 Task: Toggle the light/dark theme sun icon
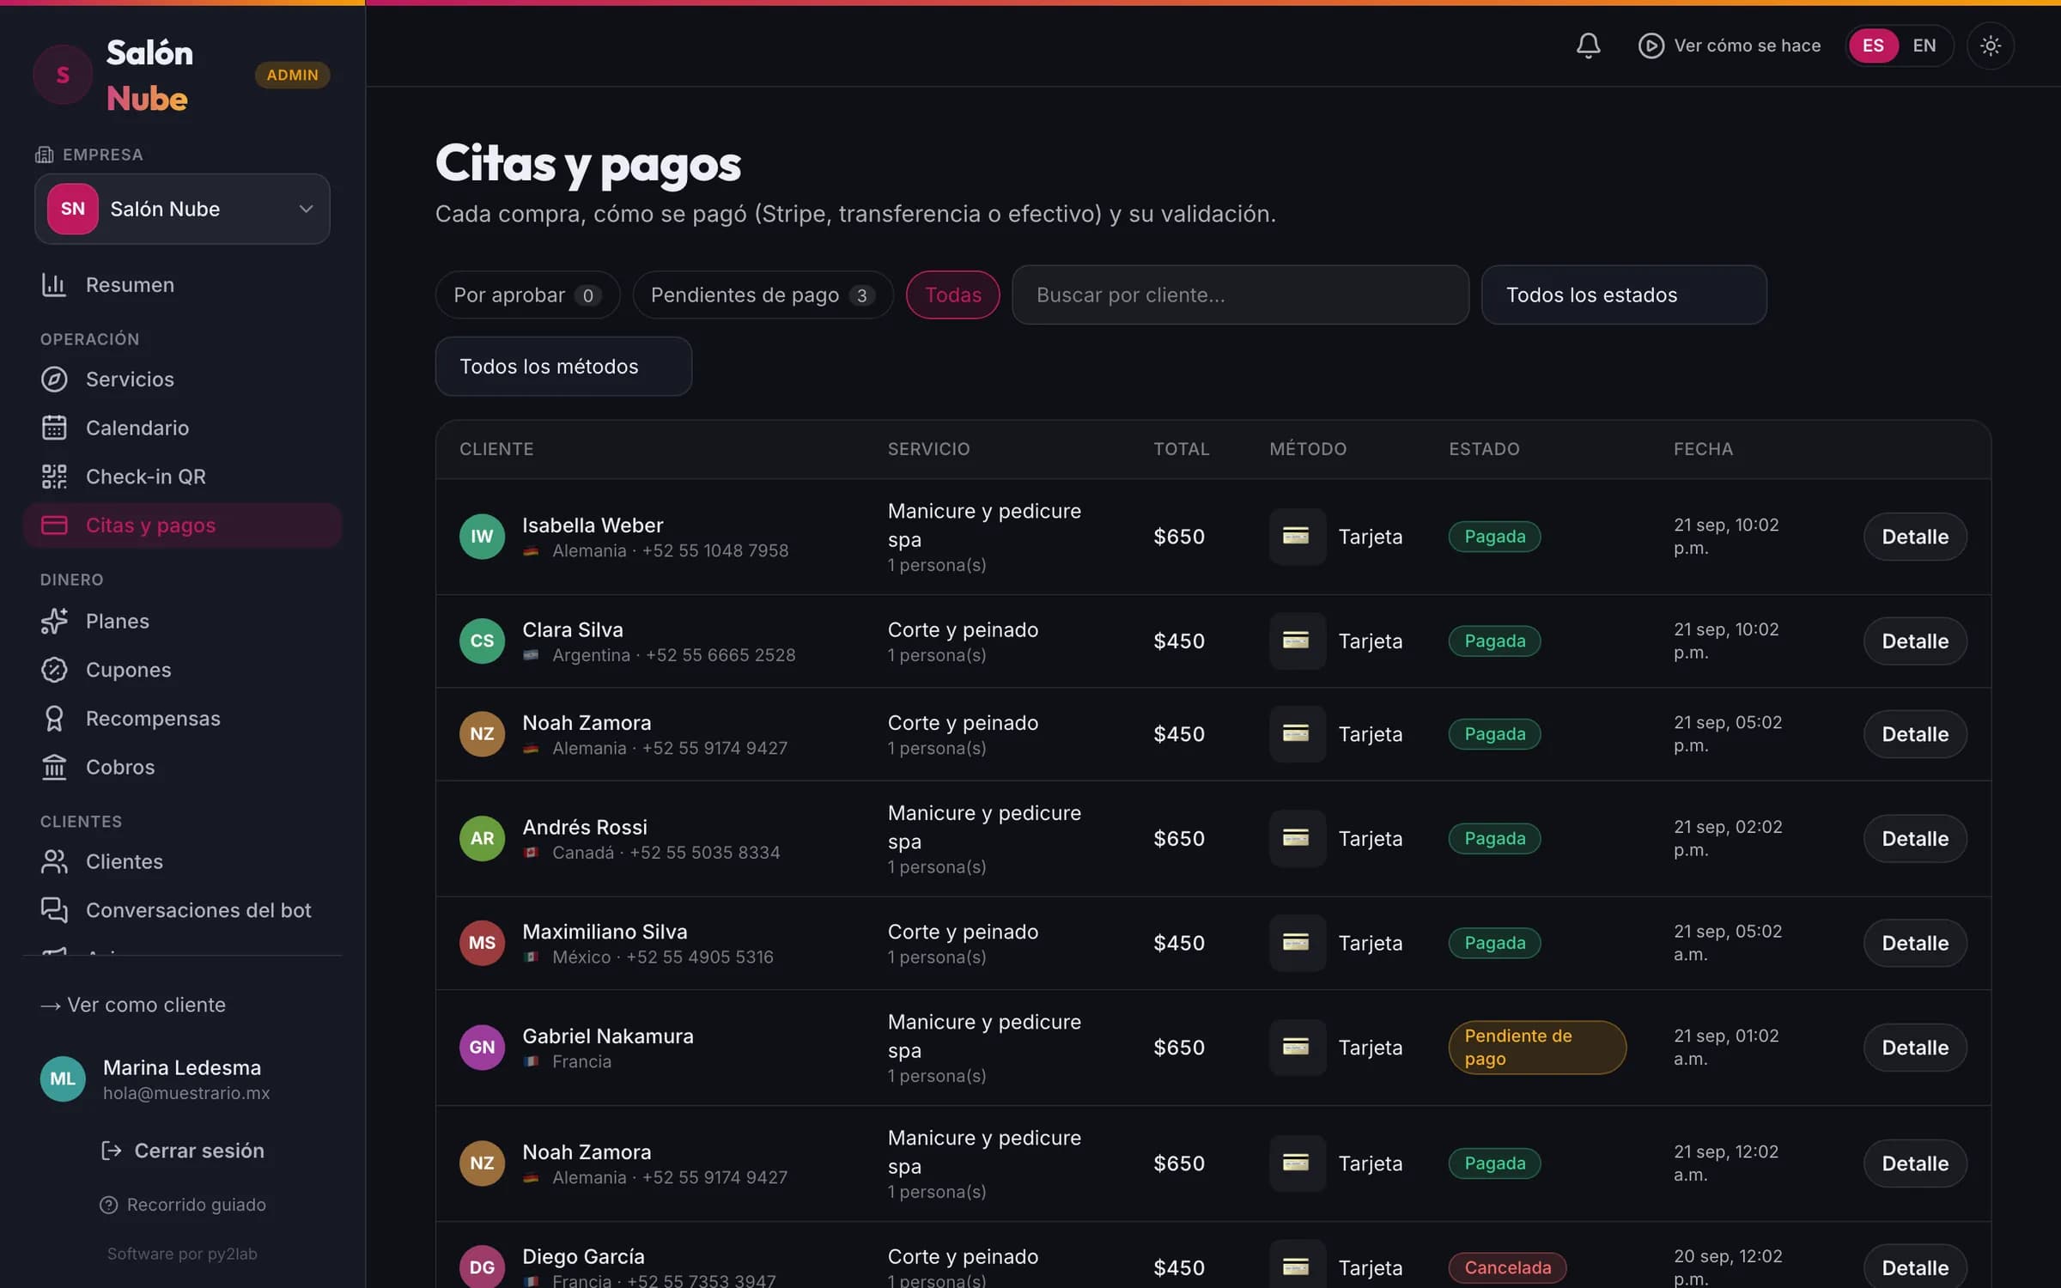[x=1990, y=46]
